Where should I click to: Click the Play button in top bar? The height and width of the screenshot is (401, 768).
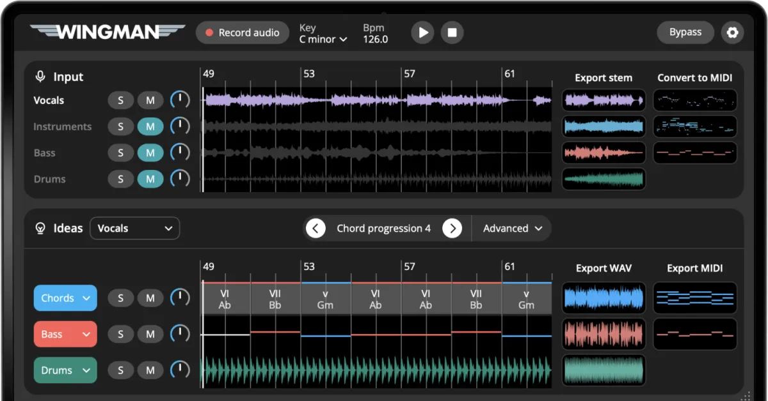pyautogui.click(x=422, y=33)
